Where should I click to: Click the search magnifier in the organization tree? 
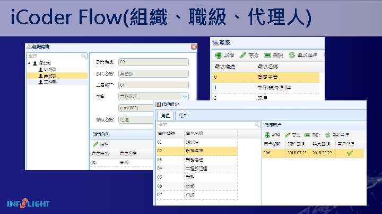(84, 56)
